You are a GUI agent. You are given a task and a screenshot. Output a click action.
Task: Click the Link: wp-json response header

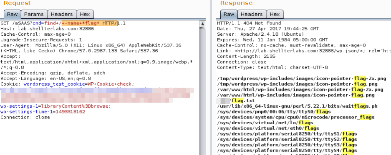click(304, 51)
